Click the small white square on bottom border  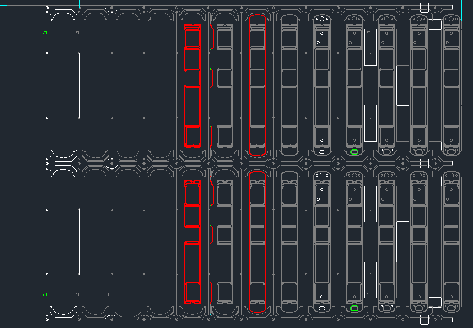click(424, 320)
